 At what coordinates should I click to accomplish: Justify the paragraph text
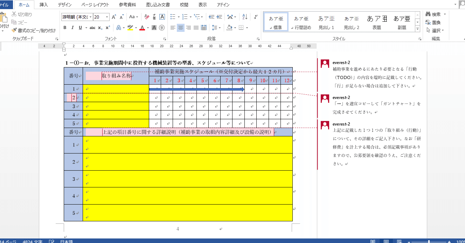[196, 28]
